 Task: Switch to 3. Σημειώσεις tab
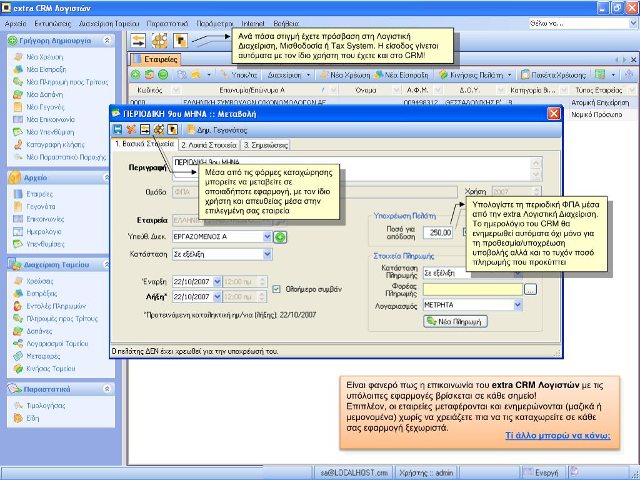266,145
